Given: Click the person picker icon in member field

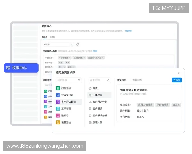Looking at the screenshot, I should click(72, 44).
